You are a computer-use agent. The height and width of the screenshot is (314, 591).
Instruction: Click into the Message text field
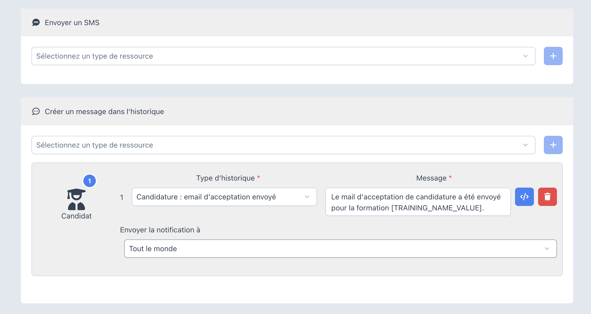click(418, 202)
